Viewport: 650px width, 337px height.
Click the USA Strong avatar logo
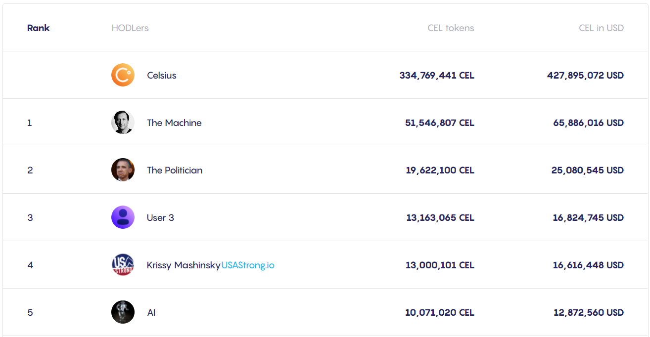(x=123, y=265)
